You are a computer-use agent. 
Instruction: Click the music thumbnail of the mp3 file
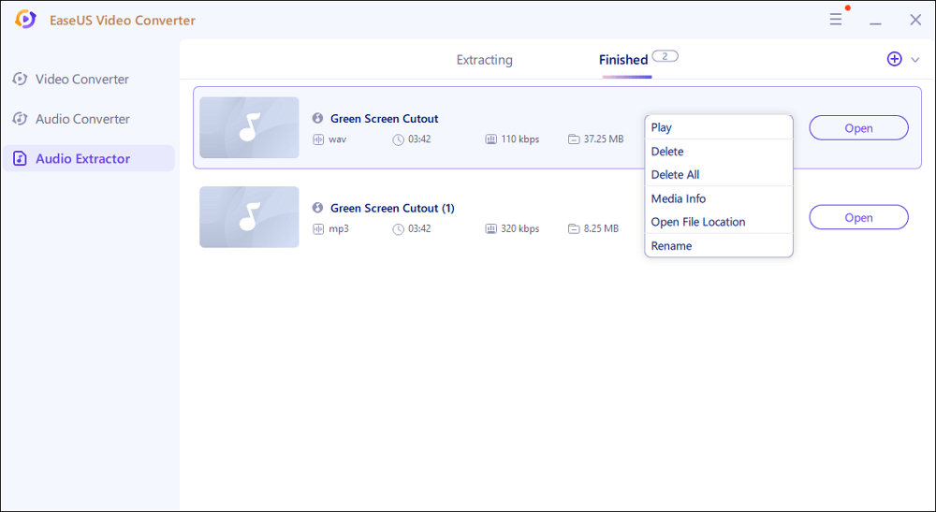point(249,217)
